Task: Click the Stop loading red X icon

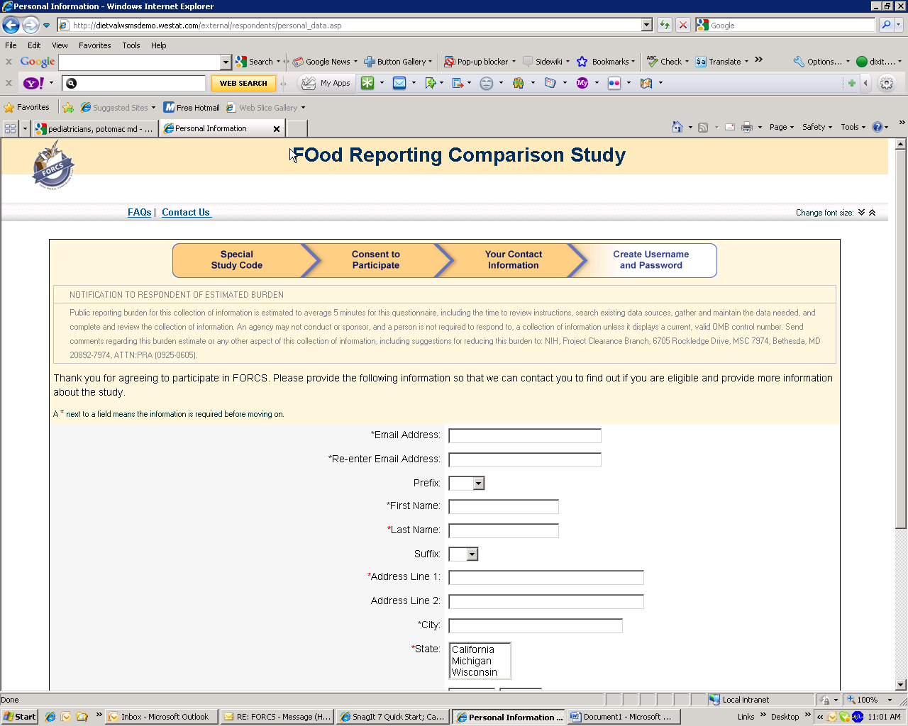Action: (x=682, y=26)
